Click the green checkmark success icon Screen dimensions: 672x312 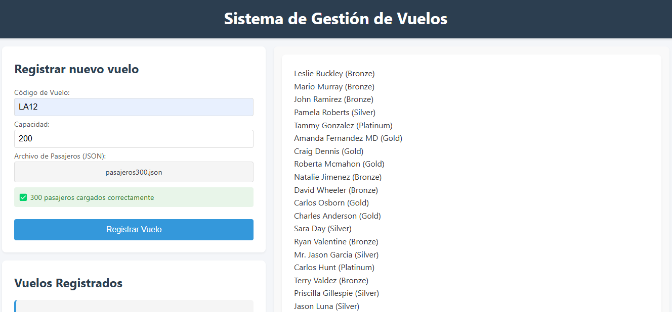23,197
